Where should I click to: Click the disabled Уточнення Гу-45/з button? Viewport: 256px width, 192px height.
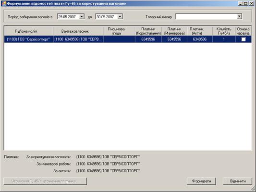click(x=45, y=181)
